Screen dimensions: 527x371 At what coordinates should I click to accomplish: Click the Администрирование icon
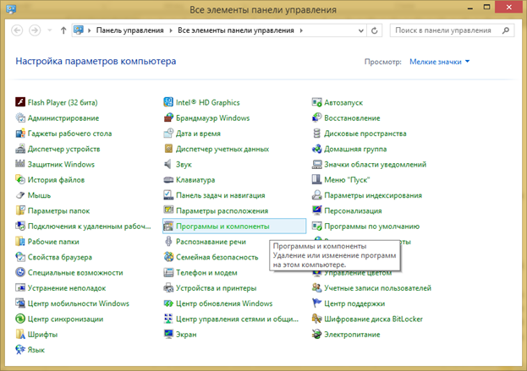(x=20, y=117)
